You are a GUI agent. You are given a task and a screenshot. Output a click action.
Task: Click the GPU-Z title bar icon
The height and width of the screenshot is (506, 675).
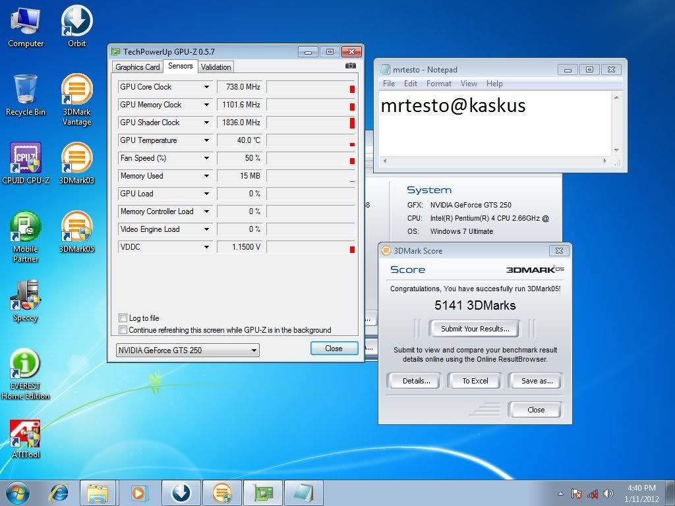coord(115,51)
